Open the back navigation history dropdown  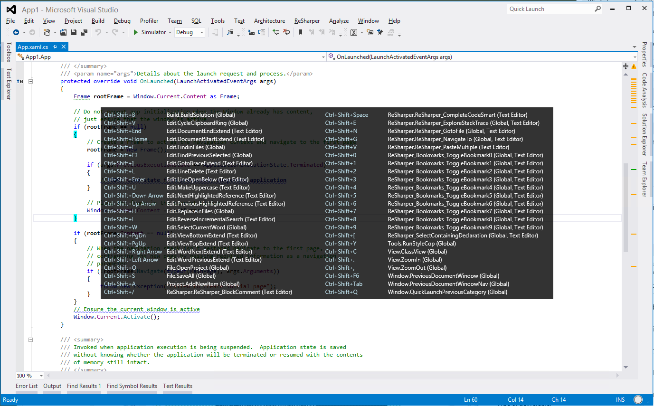(23, 32)
